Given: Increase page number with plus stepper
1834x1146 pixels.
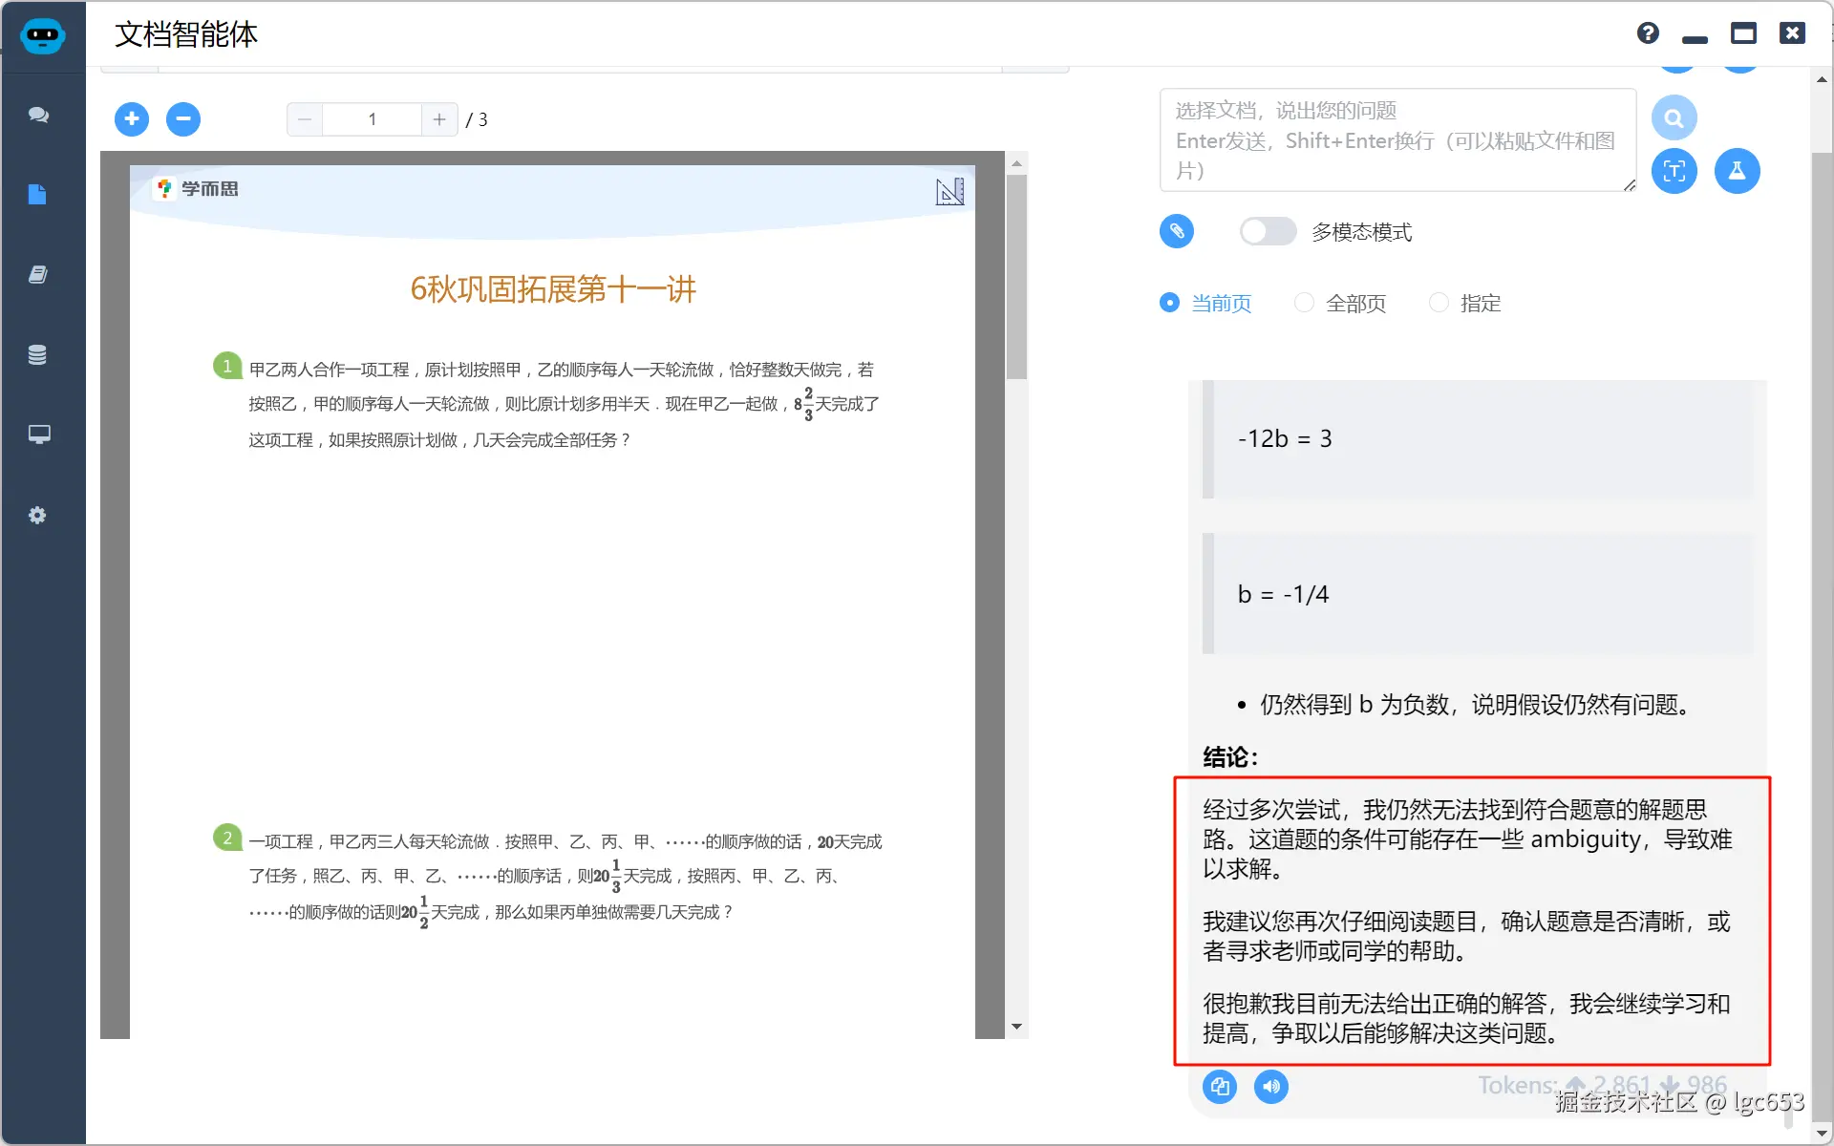Looking at the screenshot, I should (x=439, y=119).
